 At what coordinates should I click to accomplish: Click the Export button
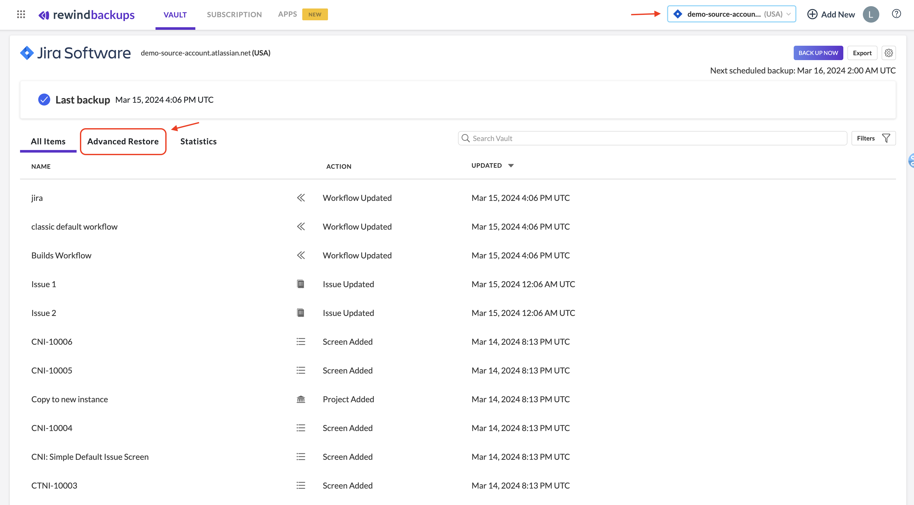862,52
